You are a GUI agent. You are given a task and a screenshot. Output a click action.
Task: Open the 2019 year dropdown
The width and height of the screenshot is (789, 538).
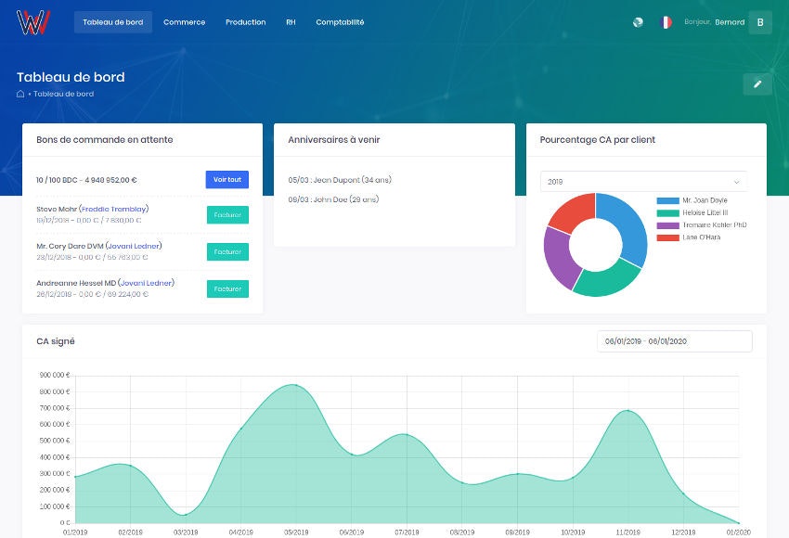[x=643, y=181]
